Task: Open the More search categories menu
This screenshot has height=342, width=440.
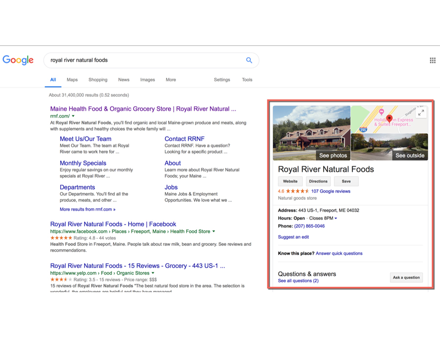Action: click(171, 80)
